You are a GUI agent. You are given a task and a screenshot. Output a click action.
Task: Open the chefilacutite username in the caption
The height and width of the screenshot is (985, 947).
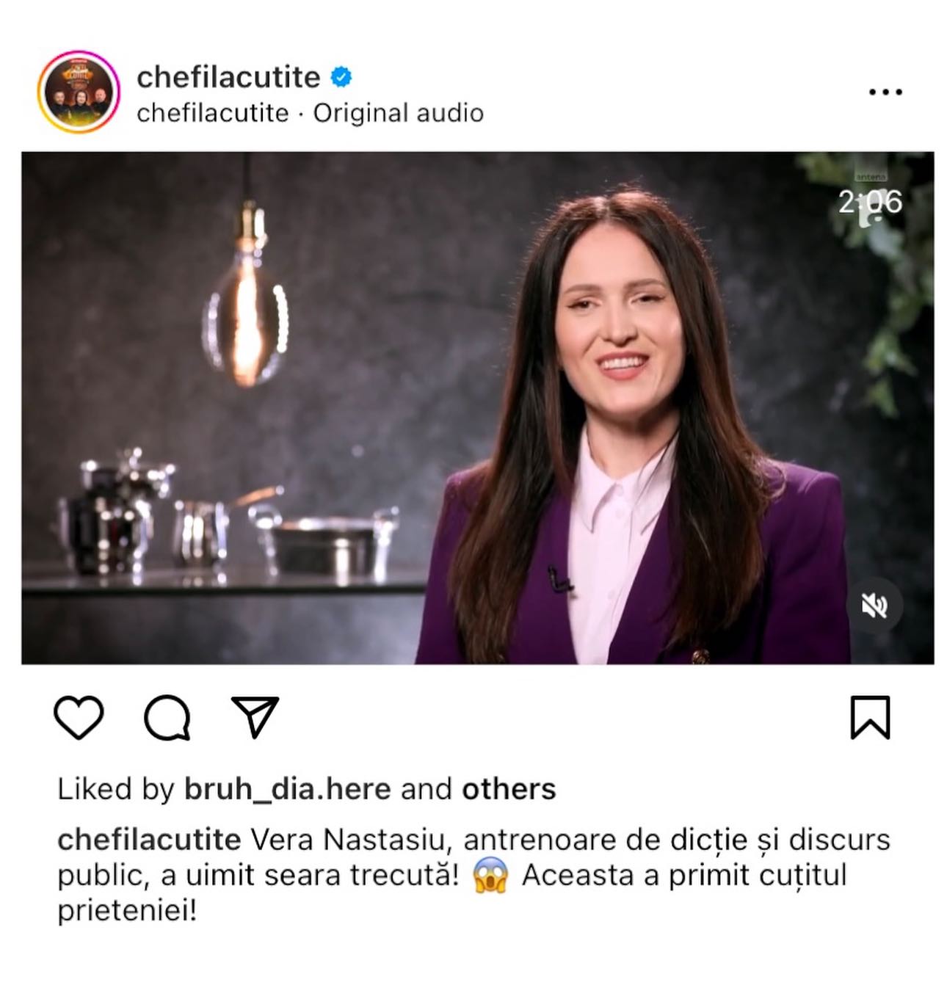149,840
